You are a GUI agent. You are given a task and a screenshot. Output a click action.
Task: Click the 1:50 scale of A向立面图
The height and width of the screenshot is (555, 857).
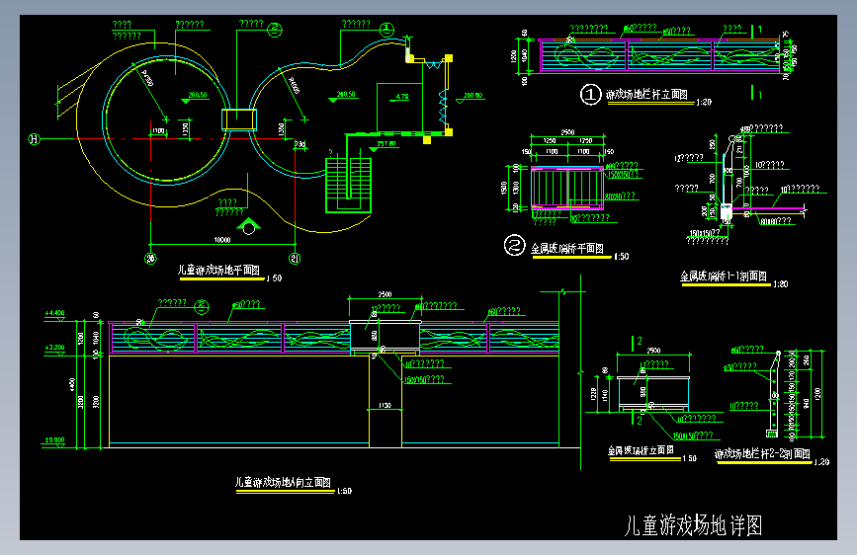(x=344, y=491)
